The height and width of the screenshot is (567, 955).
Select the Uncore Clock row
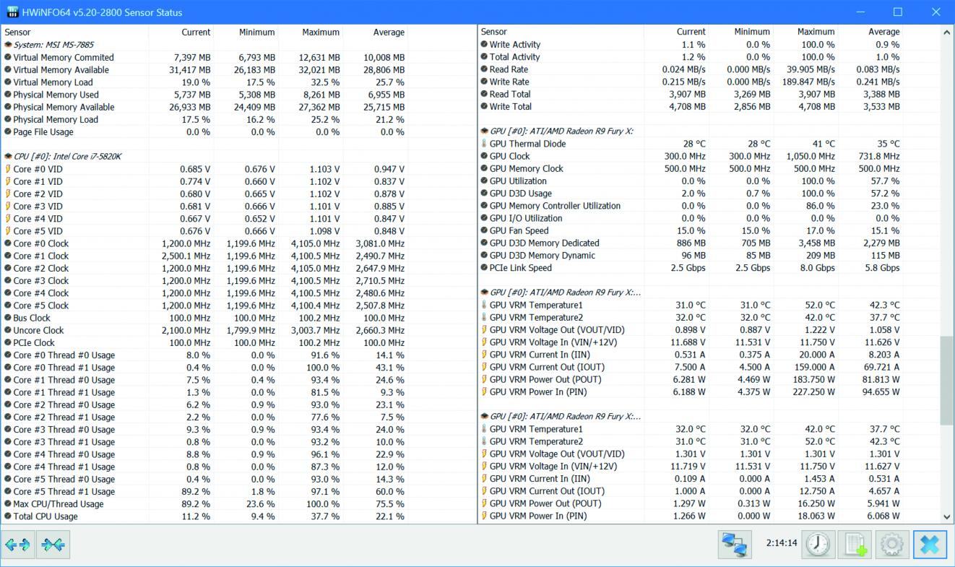click(x=204, y=330)
